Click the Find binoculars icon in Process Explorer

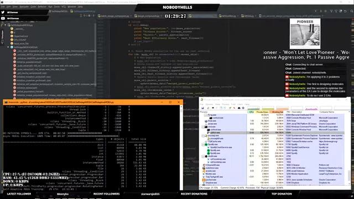click(x=239, y=108)
